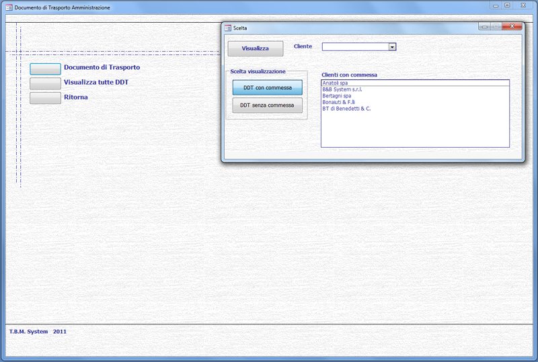Click the main window form icon
Image resolution: width=538 pixels, height=362 pixels.
point(9,7)
